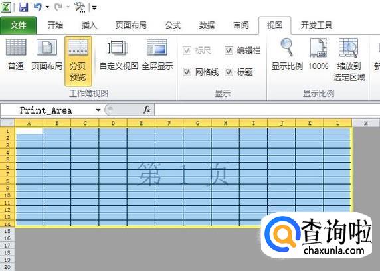Save workbook with floppy disk icon
Viewport: 380px width, 271px height.
pyautogui.click(x=23, y=7)
